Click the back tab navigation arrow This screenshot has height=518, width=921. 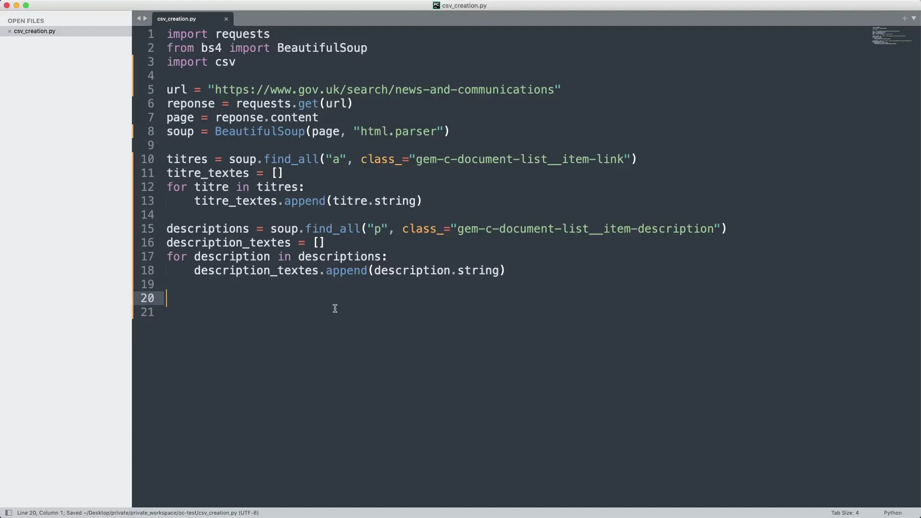138,18
